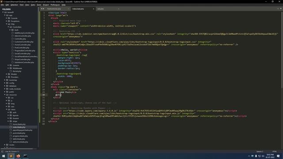Select the node_modules folder in sidebar
Viewport: 283px width, 159px height.
tap(15, 89)
